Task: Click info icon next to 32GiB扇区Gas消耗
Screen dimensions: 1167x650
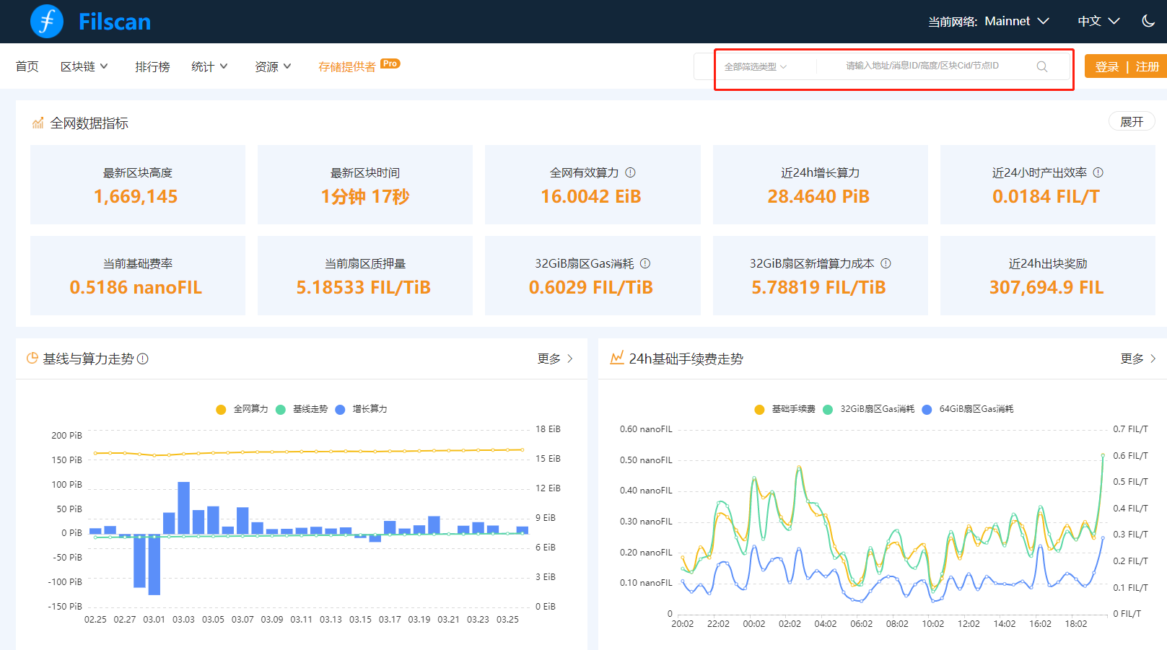Action: pyautogui.click(x=645, y=263)
